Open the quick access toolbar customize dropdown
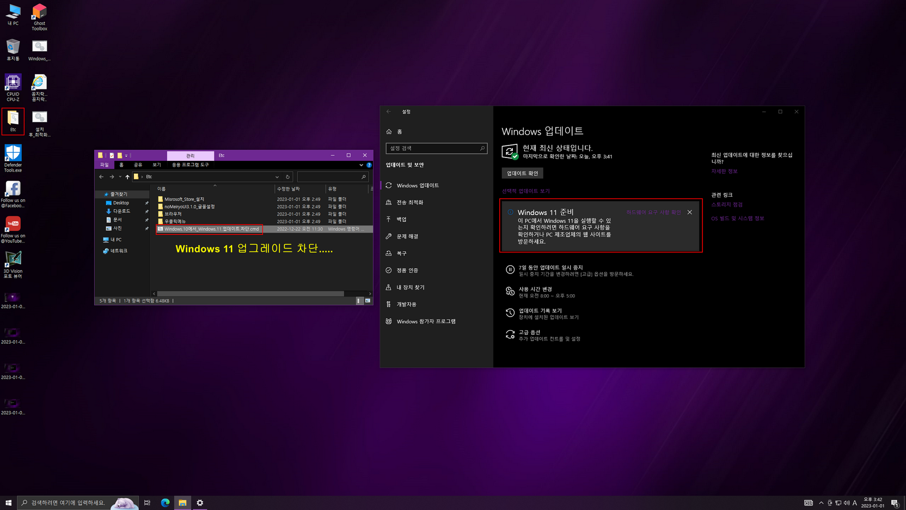This screenshot has width=906, height=510. coord(126,156)
